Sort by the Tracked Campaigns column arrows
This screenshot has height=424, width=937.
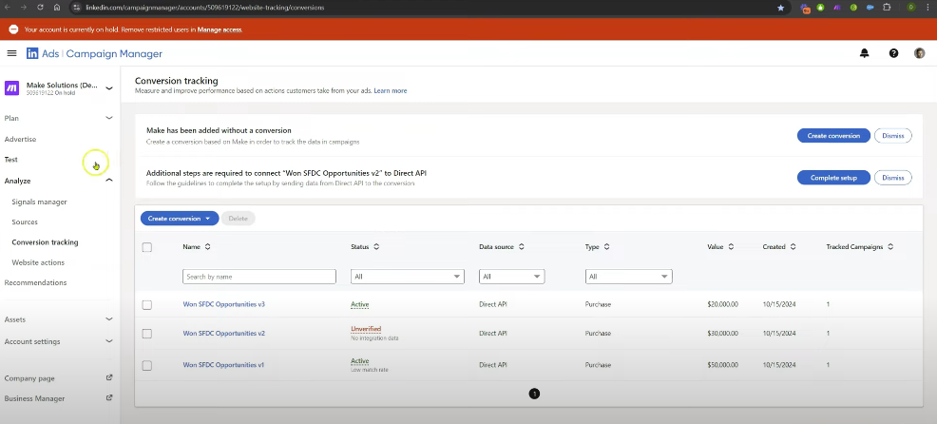pos(890,246)
